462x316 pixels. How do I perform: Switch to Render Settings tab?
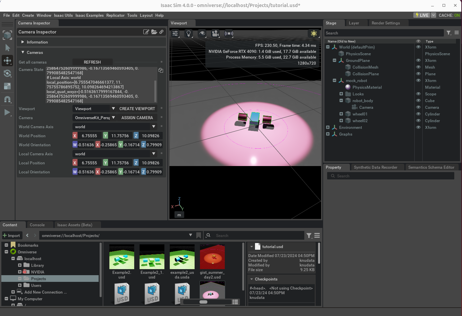coord(386,23)
